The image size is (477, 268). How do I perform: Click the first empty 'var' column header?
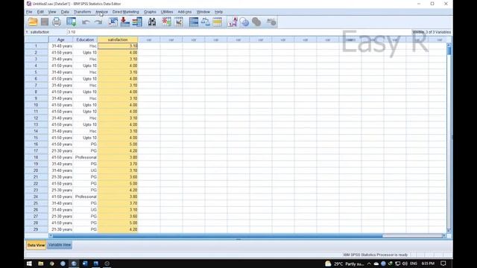coord(149,39)
